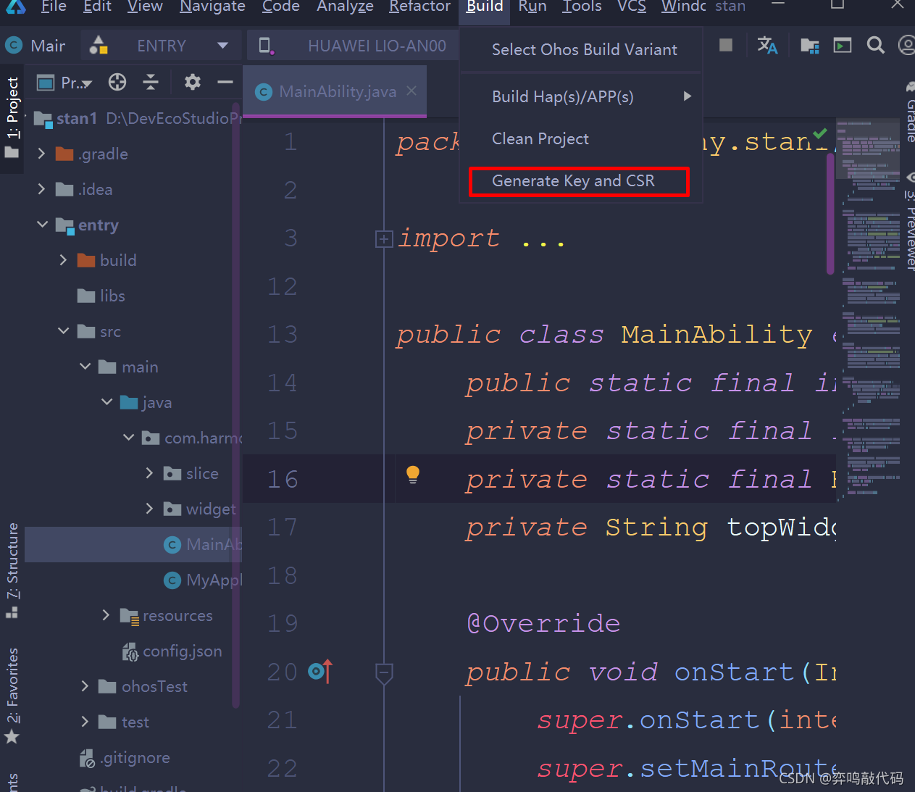
Task: Expand the .gradle folder
Action: pos(41,154)
